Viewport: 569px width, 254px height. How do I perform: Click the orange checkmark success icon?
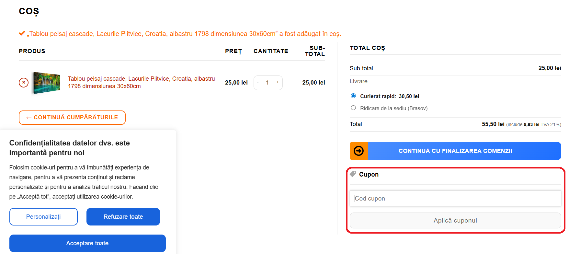[x=22, y=33]
